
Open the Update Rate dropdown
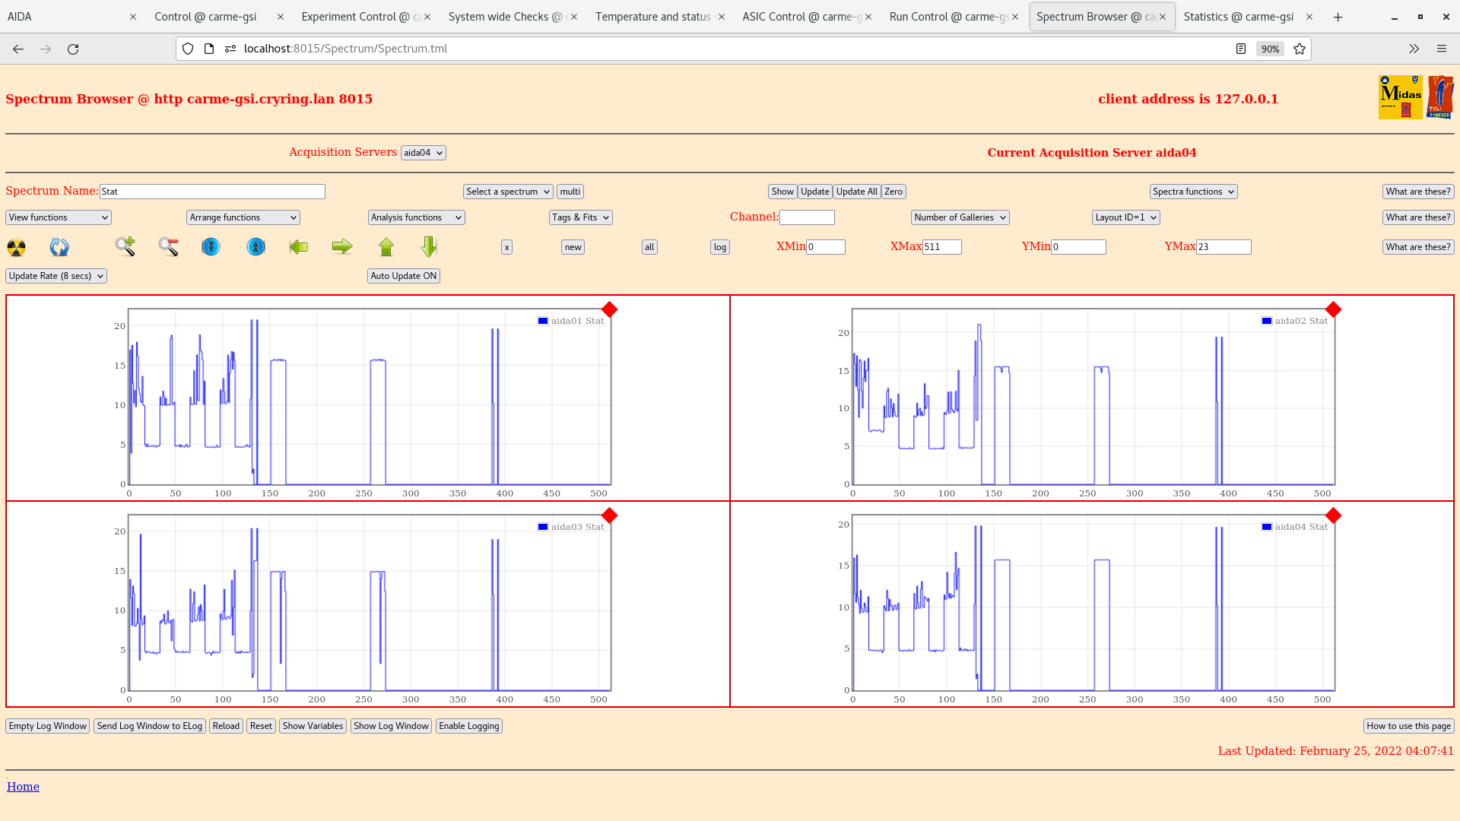(x=56, y=275)
